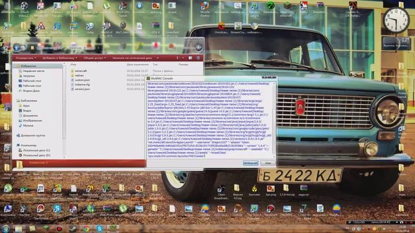The image size is (415, 233).
Task: Select Документы library in Explorer sidebar
Action: [x=28, y=115]
